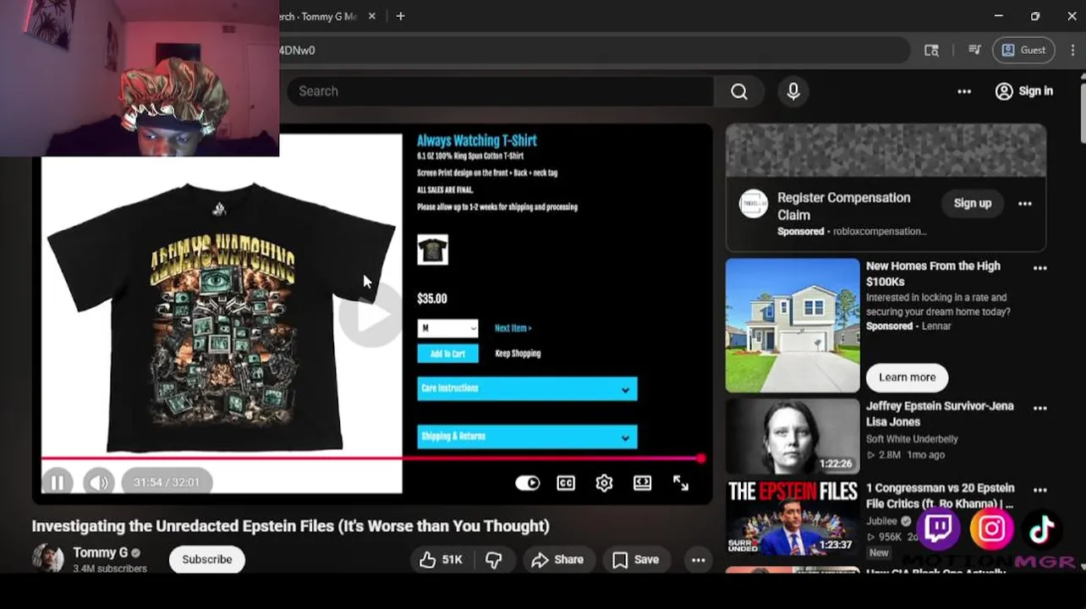This screenshot has height=609, width=1086.
Task: Click the red video progress bar
Action: coord(370,458)
